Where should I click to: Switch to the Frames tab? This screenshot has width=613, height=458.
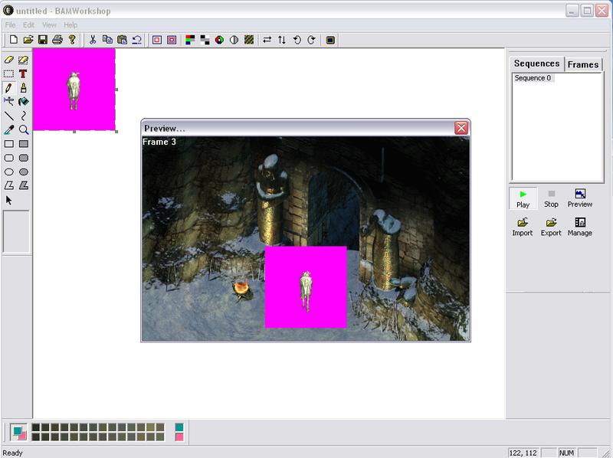(583, 64)
